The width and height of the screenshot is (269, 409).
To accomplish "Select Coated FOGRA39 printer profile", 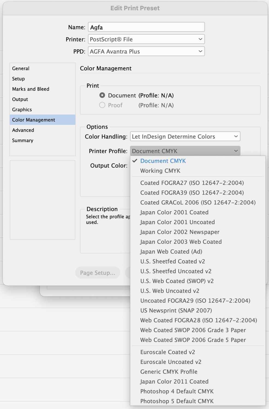I will (192, 193).
